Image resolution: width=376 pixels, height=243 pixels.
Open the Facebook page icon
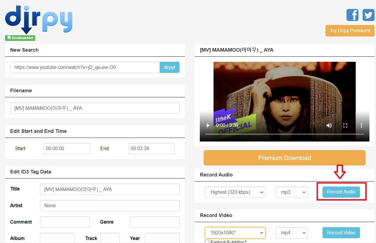coord(352,15)
